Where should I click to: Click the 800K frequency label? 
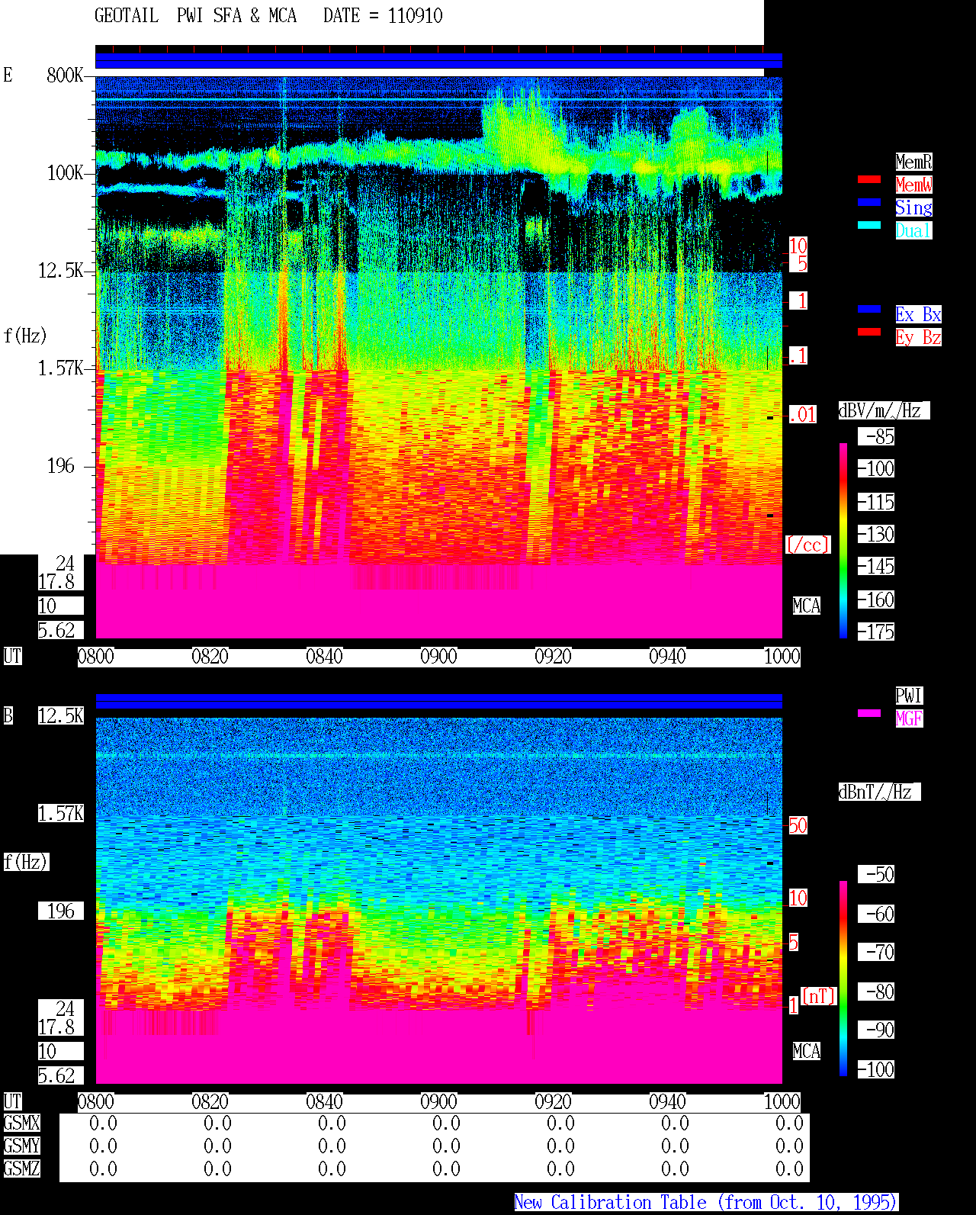(x=65, y=76)
